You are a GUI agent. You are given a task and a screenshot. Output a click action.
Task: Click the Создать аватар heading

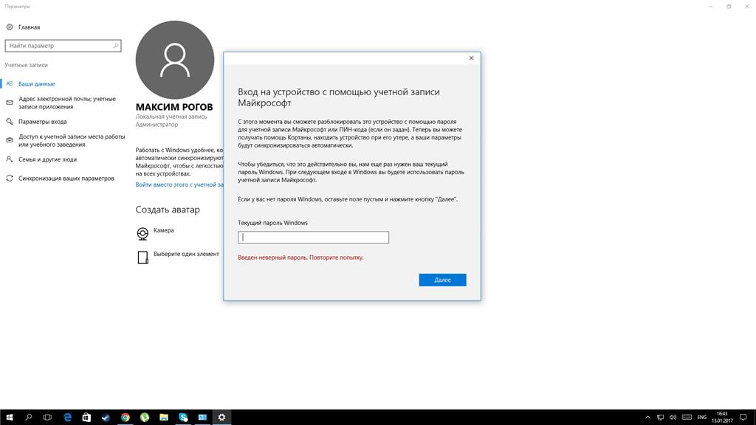pos(168,210)
